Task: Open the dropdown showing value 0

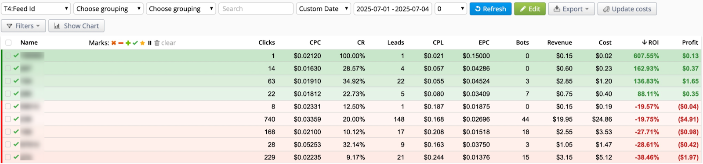Action: pos(450,9)
